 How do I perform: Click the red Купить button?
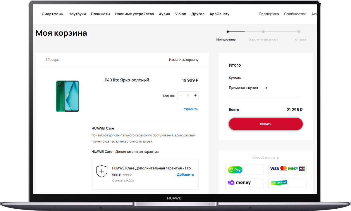(266, 124)
